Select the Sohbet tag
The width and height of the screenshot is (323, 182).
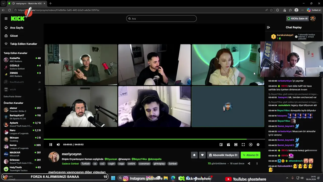point(173,164)
